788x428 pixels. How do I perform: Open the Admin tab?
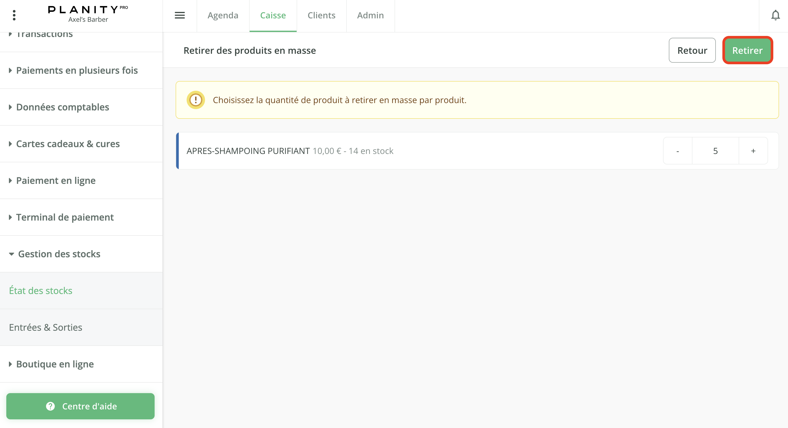point(370,15)
